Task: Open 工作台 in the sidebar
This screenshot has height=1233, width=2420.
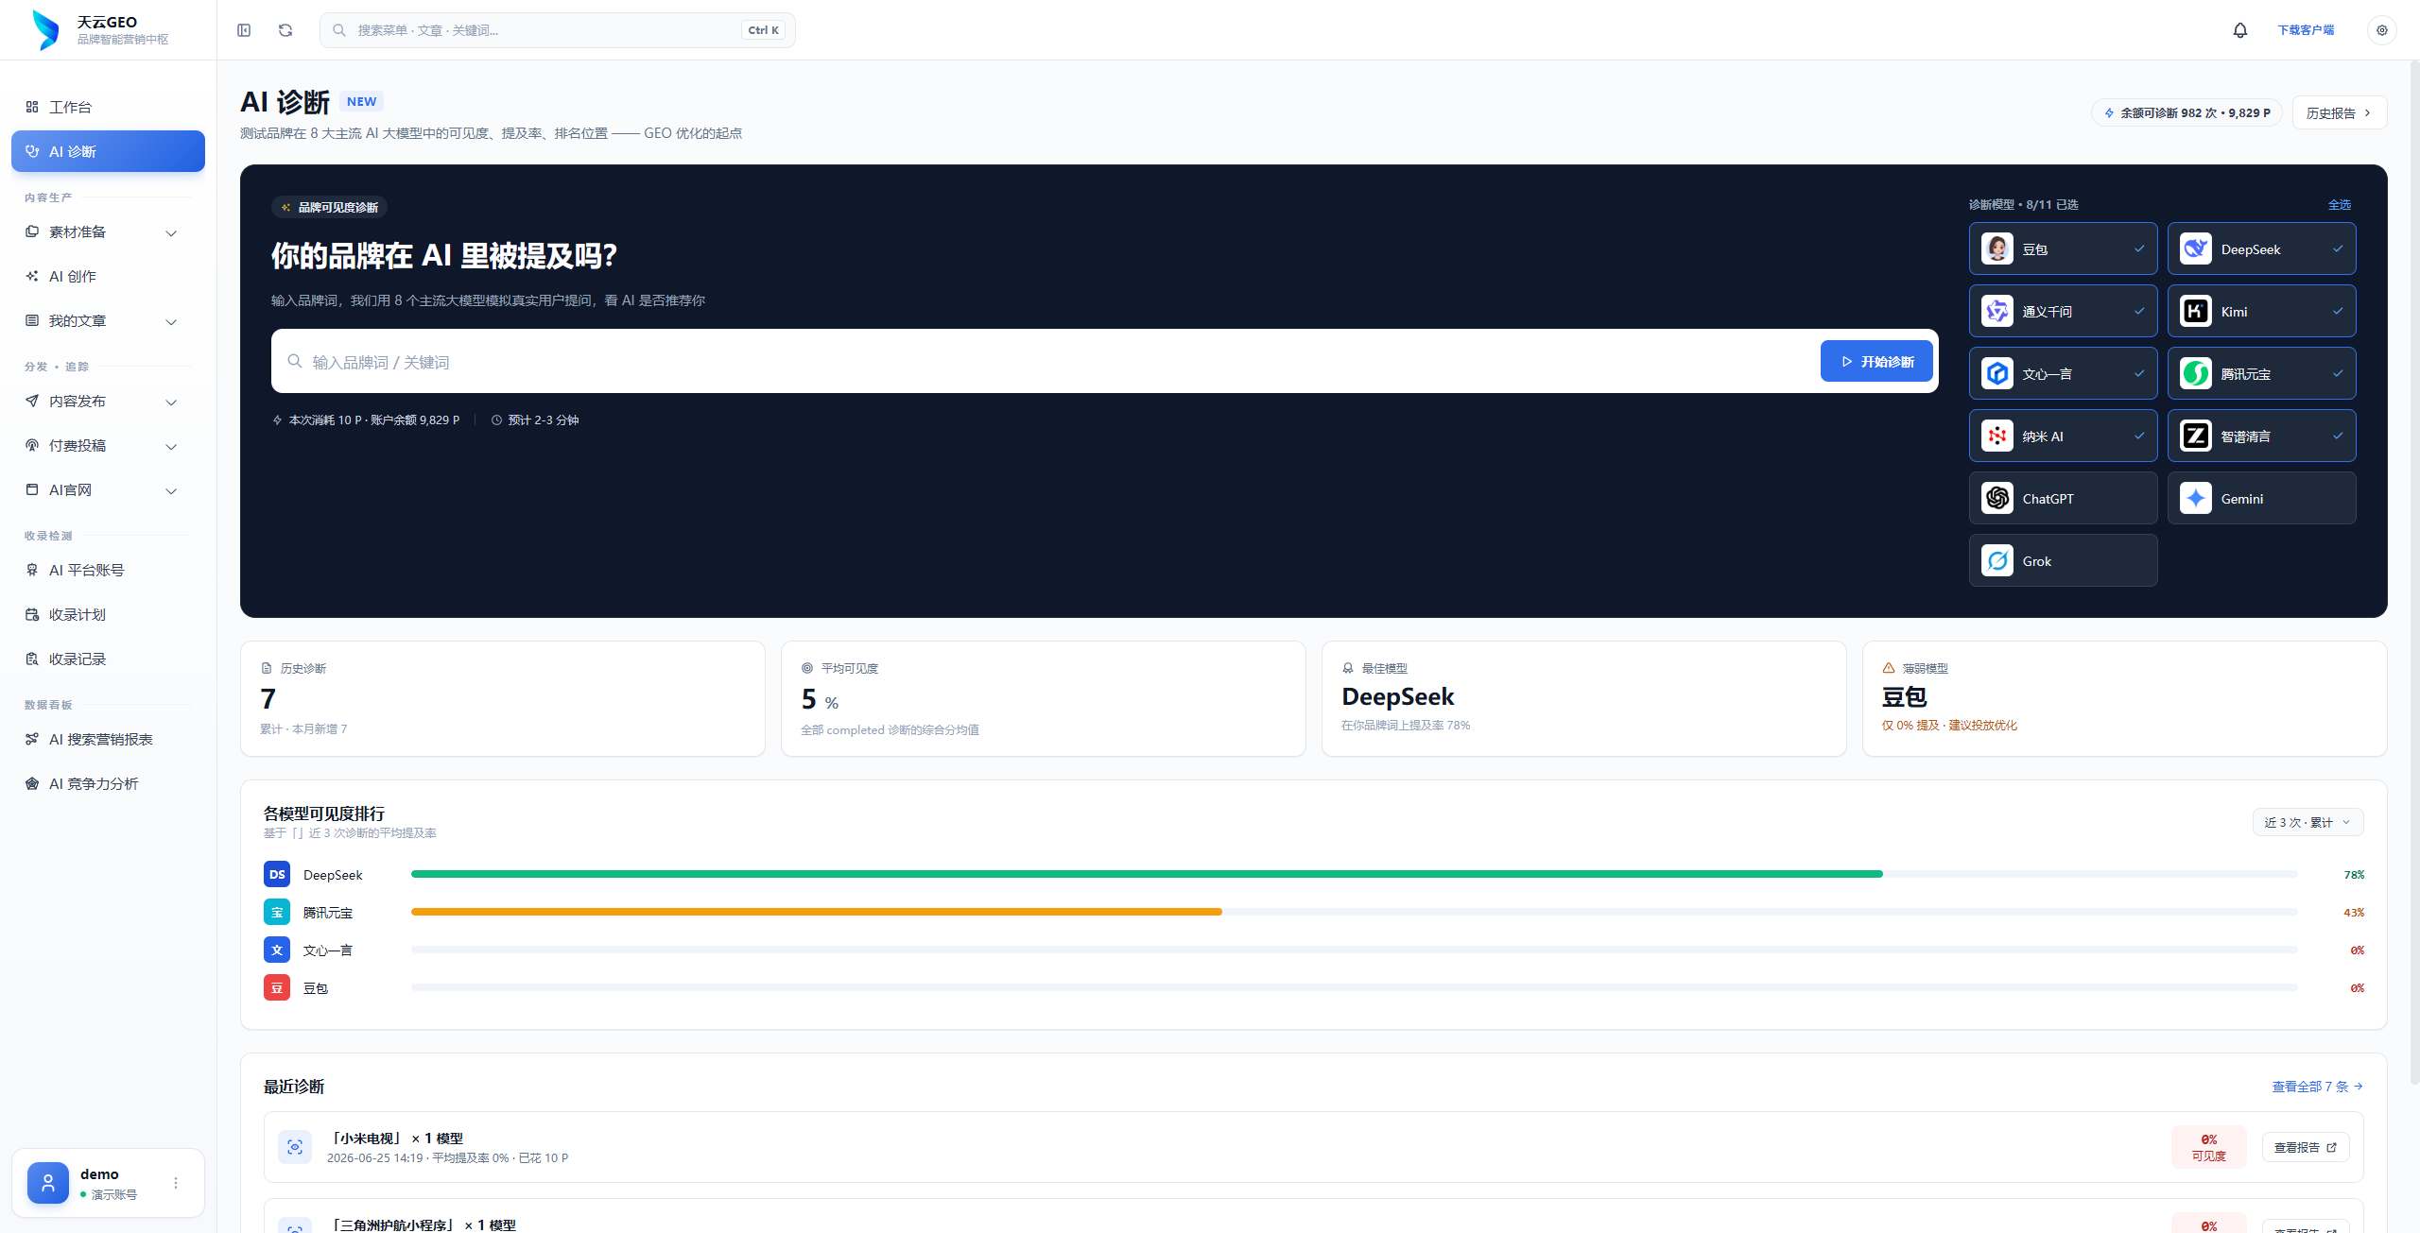Action: pyautogui.click(x=108, y=107)
